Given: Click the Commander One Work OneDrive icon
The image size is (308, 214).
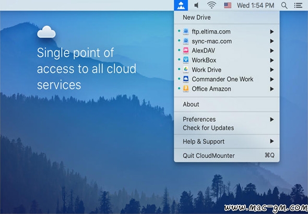Looking at the screenshot, I should [186, 79].
